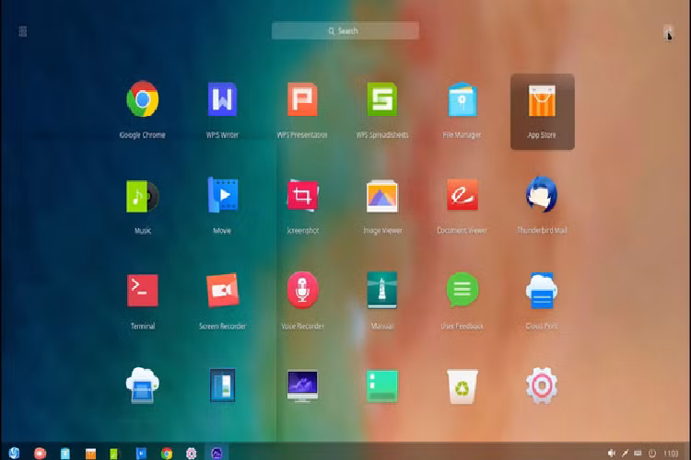Launch Document Viewer
Viewport: 691px width, 460px height.
[462, 194]
